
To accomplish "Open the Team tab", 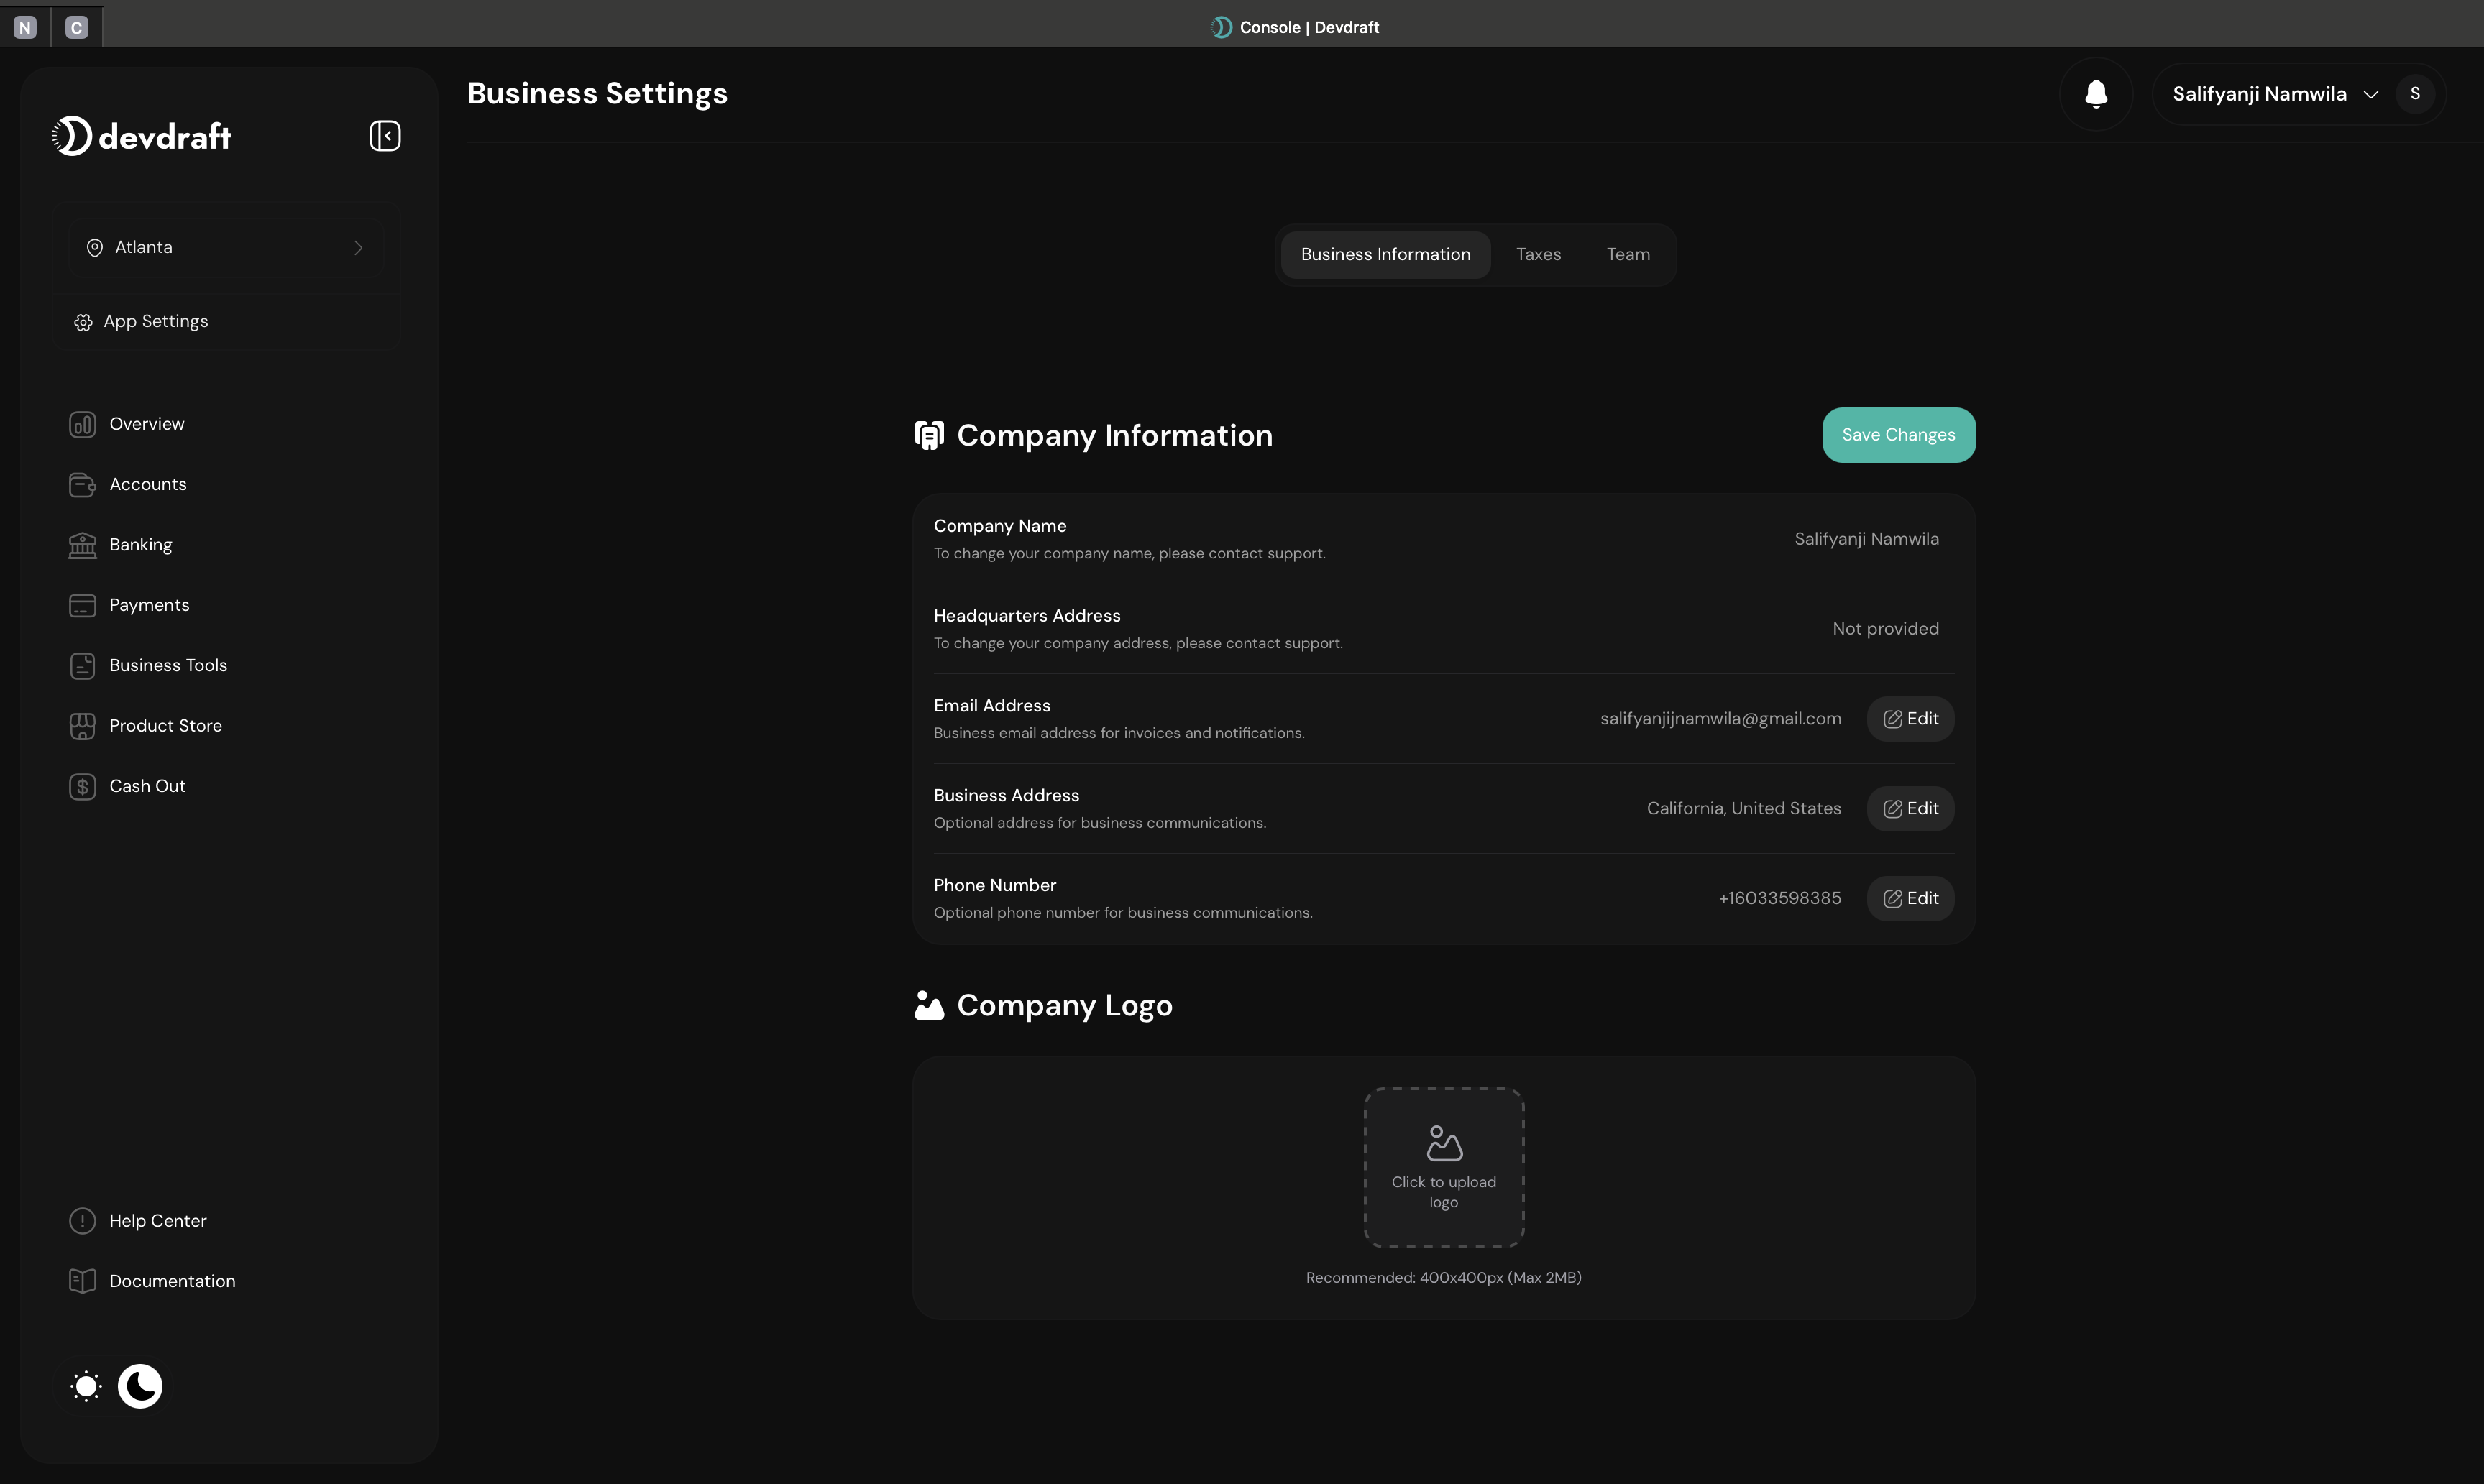I will [x=1627, y=254].
